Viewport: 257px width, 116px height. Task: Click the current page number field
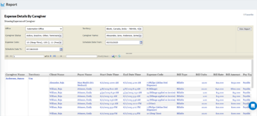click(x=28, y=56)
